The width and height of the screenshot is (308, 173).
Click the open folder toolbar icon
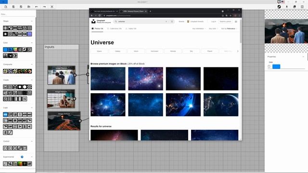click(x=29, y=7)
